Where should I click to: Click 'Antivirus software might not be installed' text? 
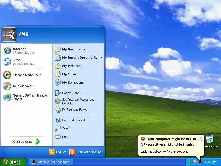coord(167,144)
